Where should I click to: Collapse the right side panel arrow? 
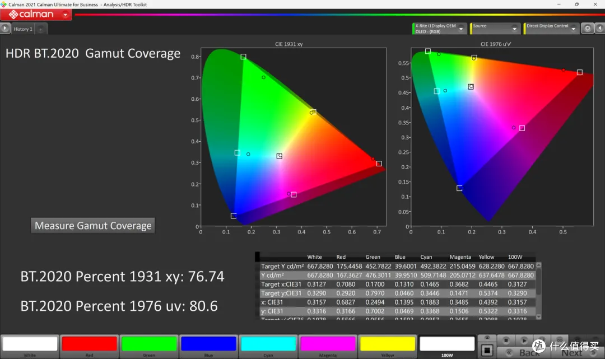(599, 28)
